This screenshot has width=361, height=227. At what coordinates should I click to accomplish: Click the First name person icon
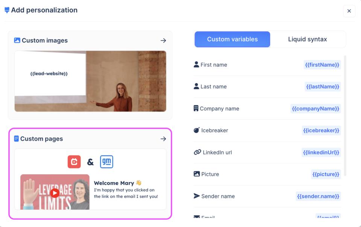click(196, 64)
